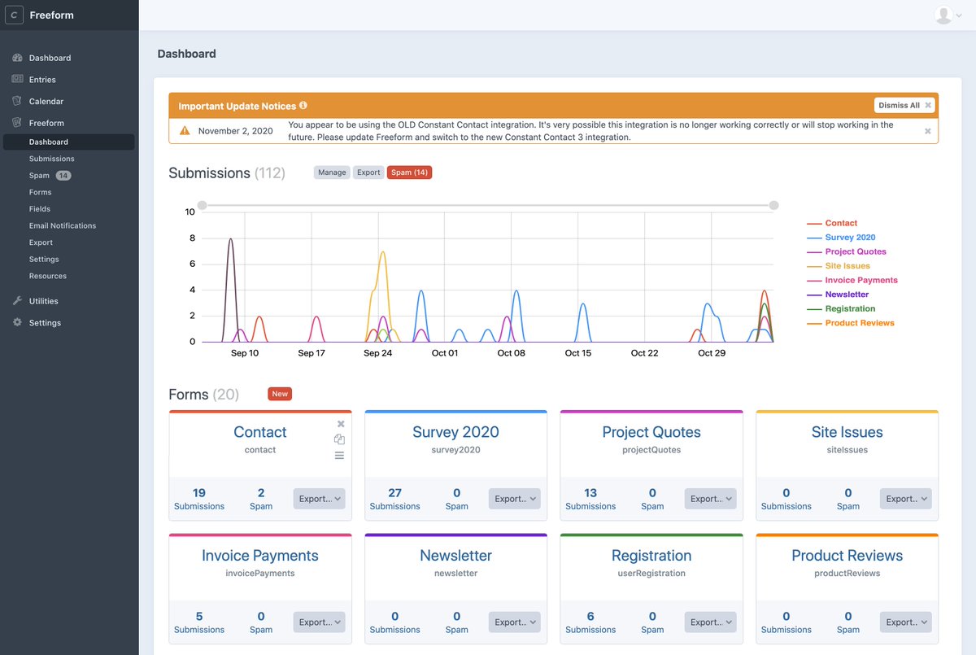The image size is (976, 655).
Task: Click the Spam count badge 14 in sidebar
Action: click(63, 176)
